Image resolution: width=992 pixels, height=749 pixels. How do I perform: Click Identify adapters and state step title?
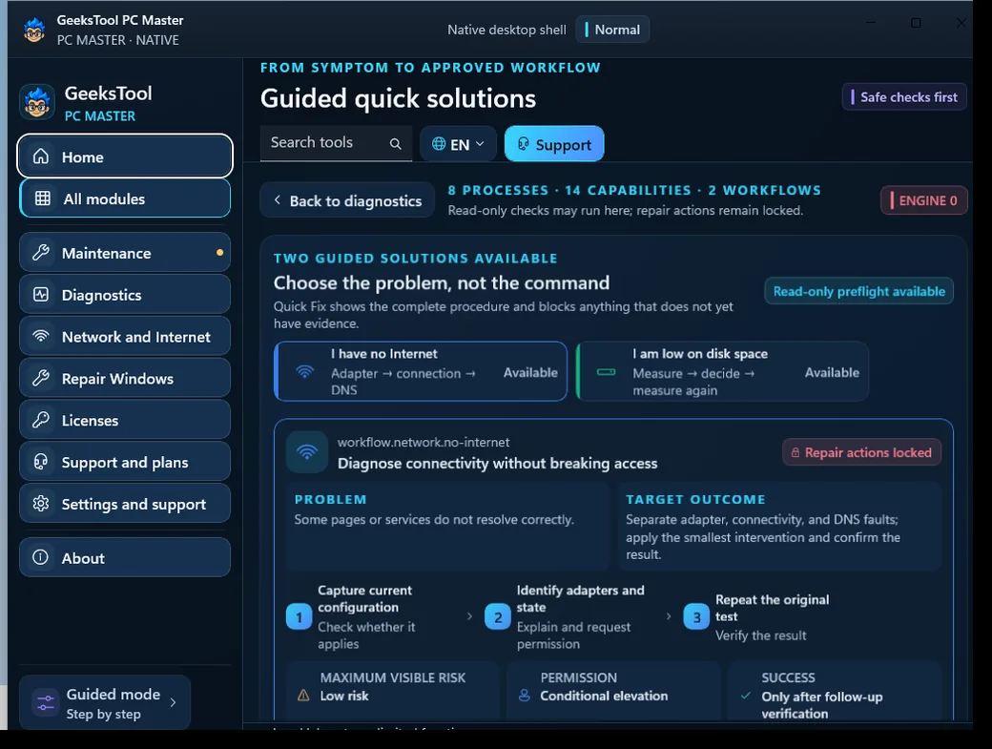pos(580,598)
